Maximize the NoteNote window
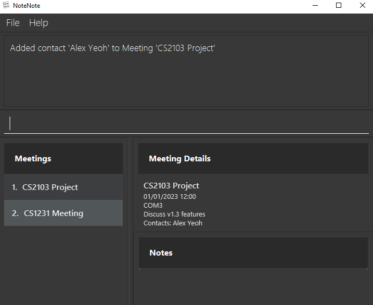This screenshot has width=373, height=305. coord(339,6)
